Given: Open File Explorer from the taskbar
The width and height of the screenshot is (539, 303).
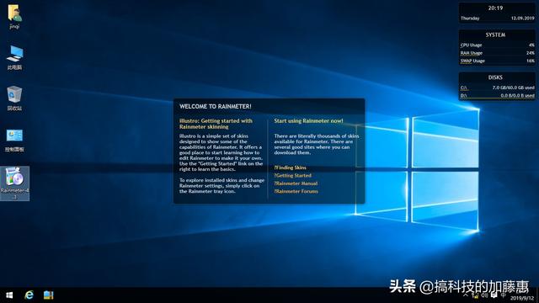Looking at the screenshot, I should click(x=48, y=295).
